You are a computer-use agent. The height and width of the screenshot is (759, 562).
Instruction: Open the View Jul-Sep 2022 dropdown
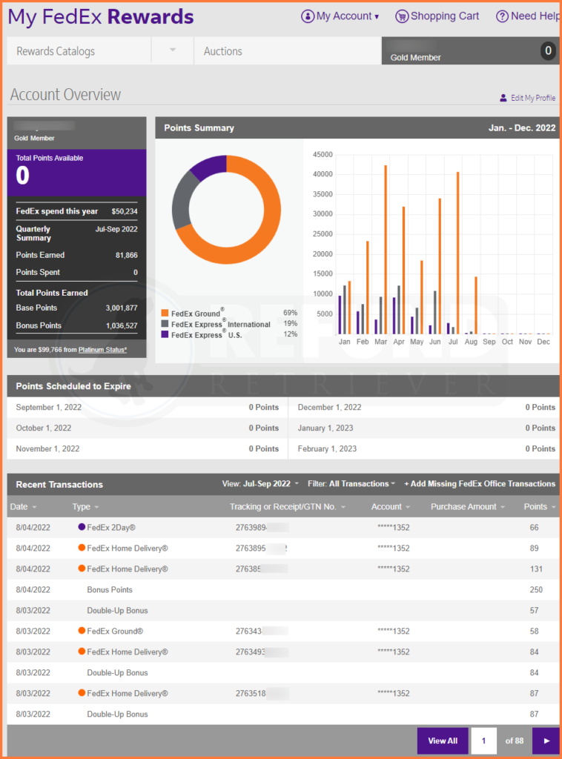(260, 483)
